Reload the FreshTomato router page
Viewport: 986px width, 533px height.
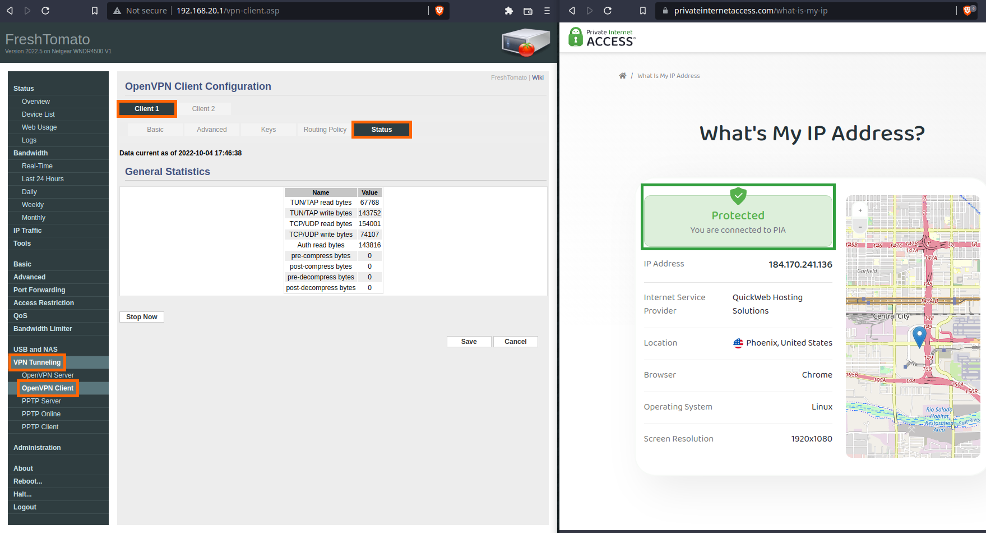point(45,11)
